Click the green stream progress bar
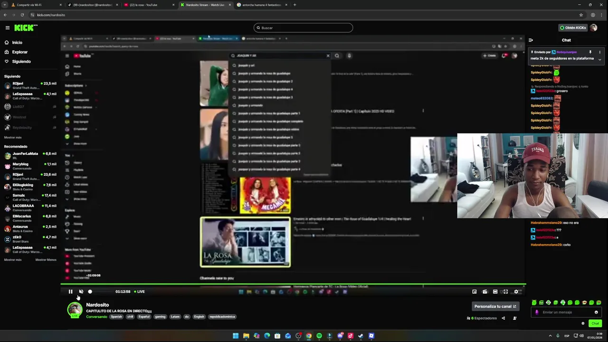Screen dimensions: 608x342 pyautogui.click(x=293, y=285)
